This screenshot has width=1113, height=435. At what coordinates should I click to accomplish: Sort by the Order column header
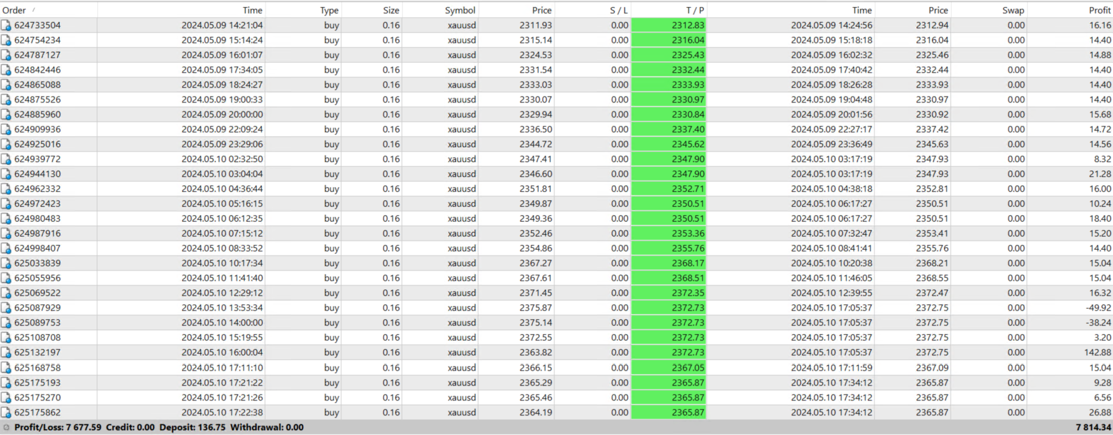click(x=48, y=10)
